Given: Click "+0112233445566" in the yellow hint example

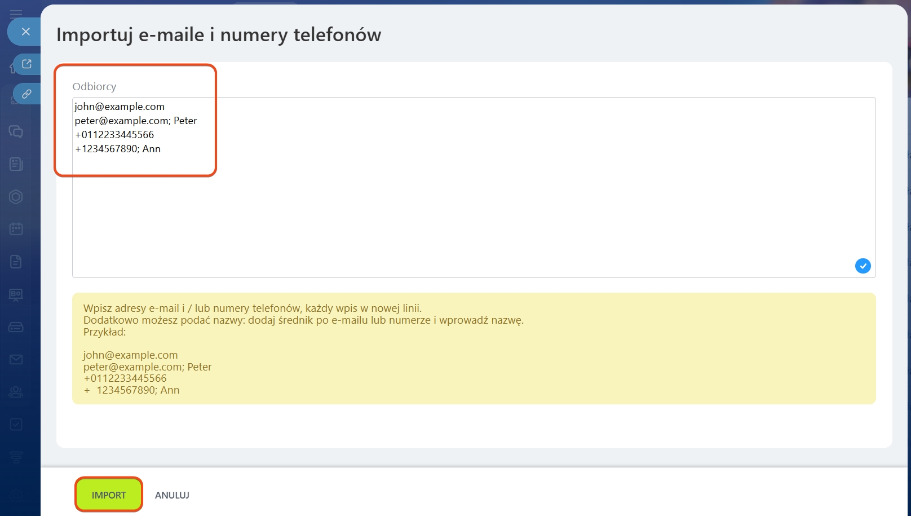Looking at the screenshot, I should point(125,378).
